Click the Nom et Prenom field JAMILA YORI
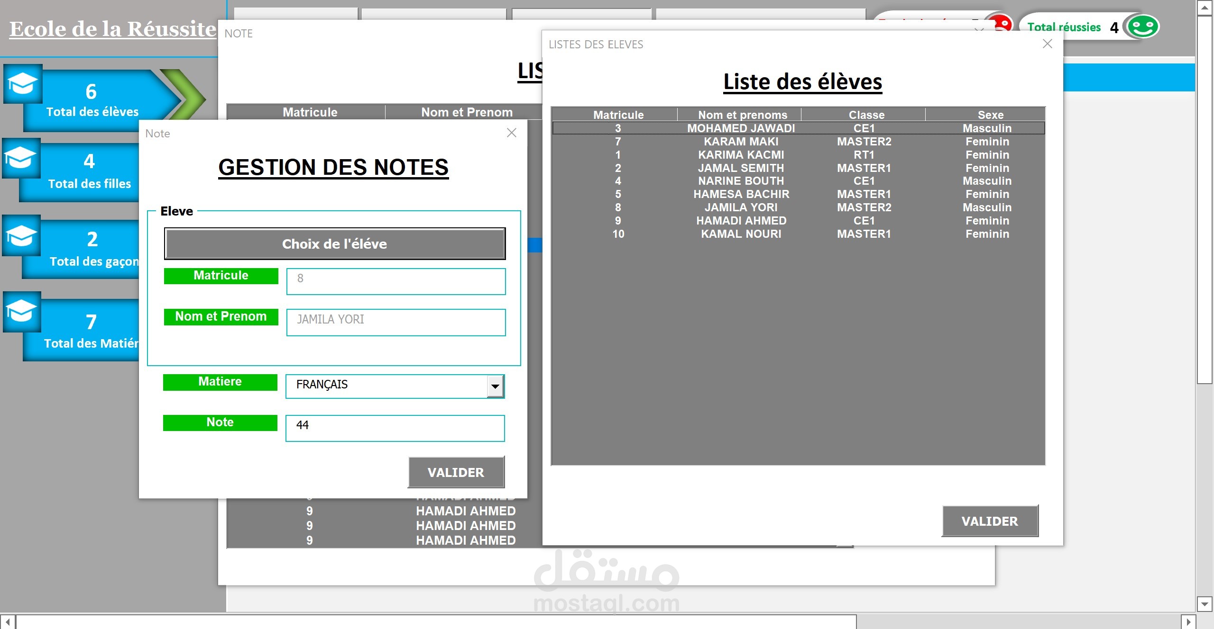Screen dimensions: 1214x629 click(x=395, y=322)
